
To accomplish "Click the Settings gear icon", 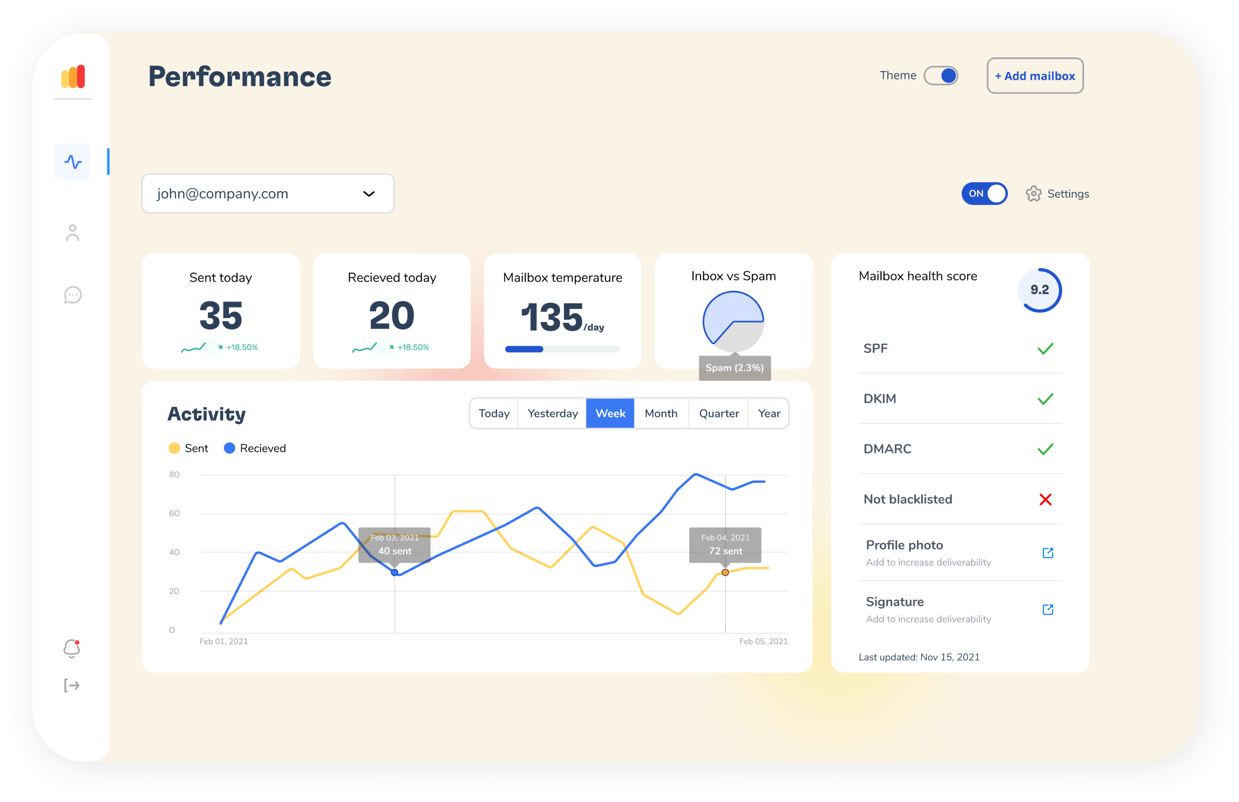I will (x=1033, y=193).
